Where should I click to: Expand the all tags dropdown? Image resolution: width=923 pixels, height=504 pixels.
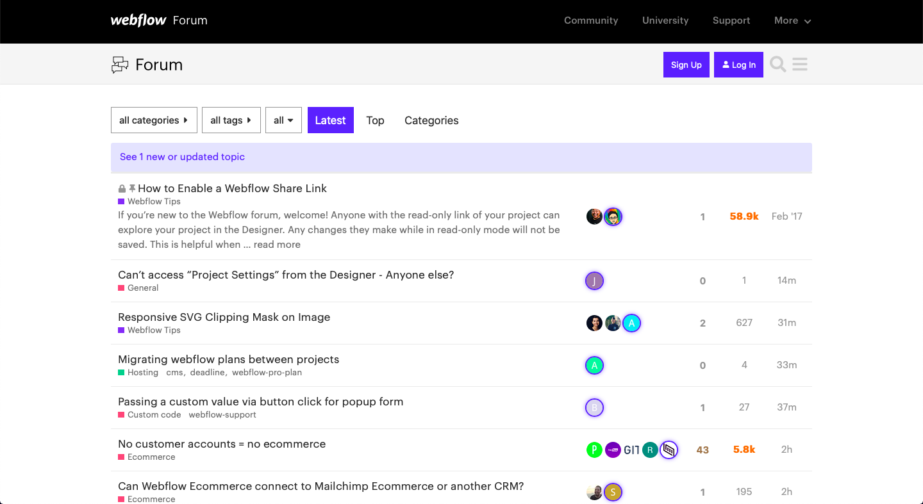[231, 120]
